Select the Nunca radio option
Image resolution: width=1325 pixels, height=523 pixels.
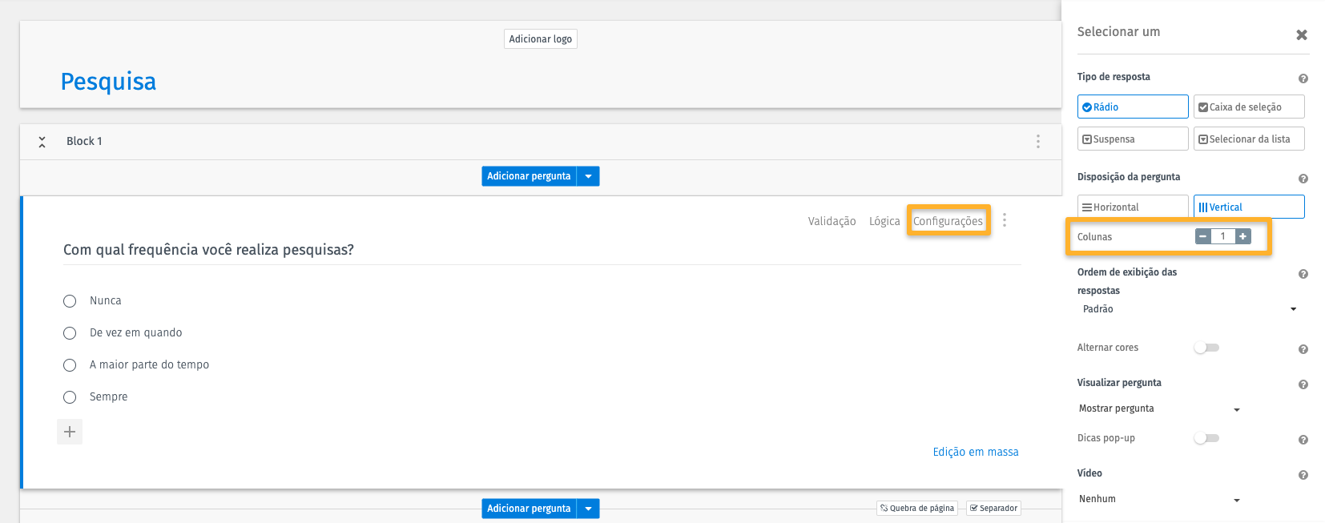tap(70, 301)
